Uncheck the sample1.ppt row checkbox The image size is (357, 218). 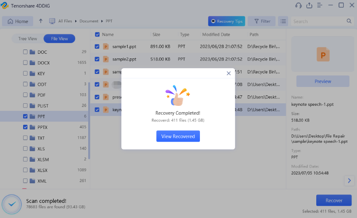[x=97, y=47]
